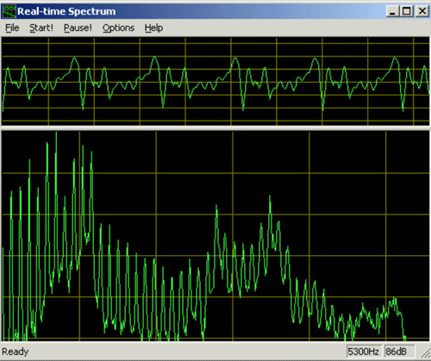Screen dimensions: 431x361
Task: Click the Real-time Spectrum title bar icon
Action: (9, 11)
